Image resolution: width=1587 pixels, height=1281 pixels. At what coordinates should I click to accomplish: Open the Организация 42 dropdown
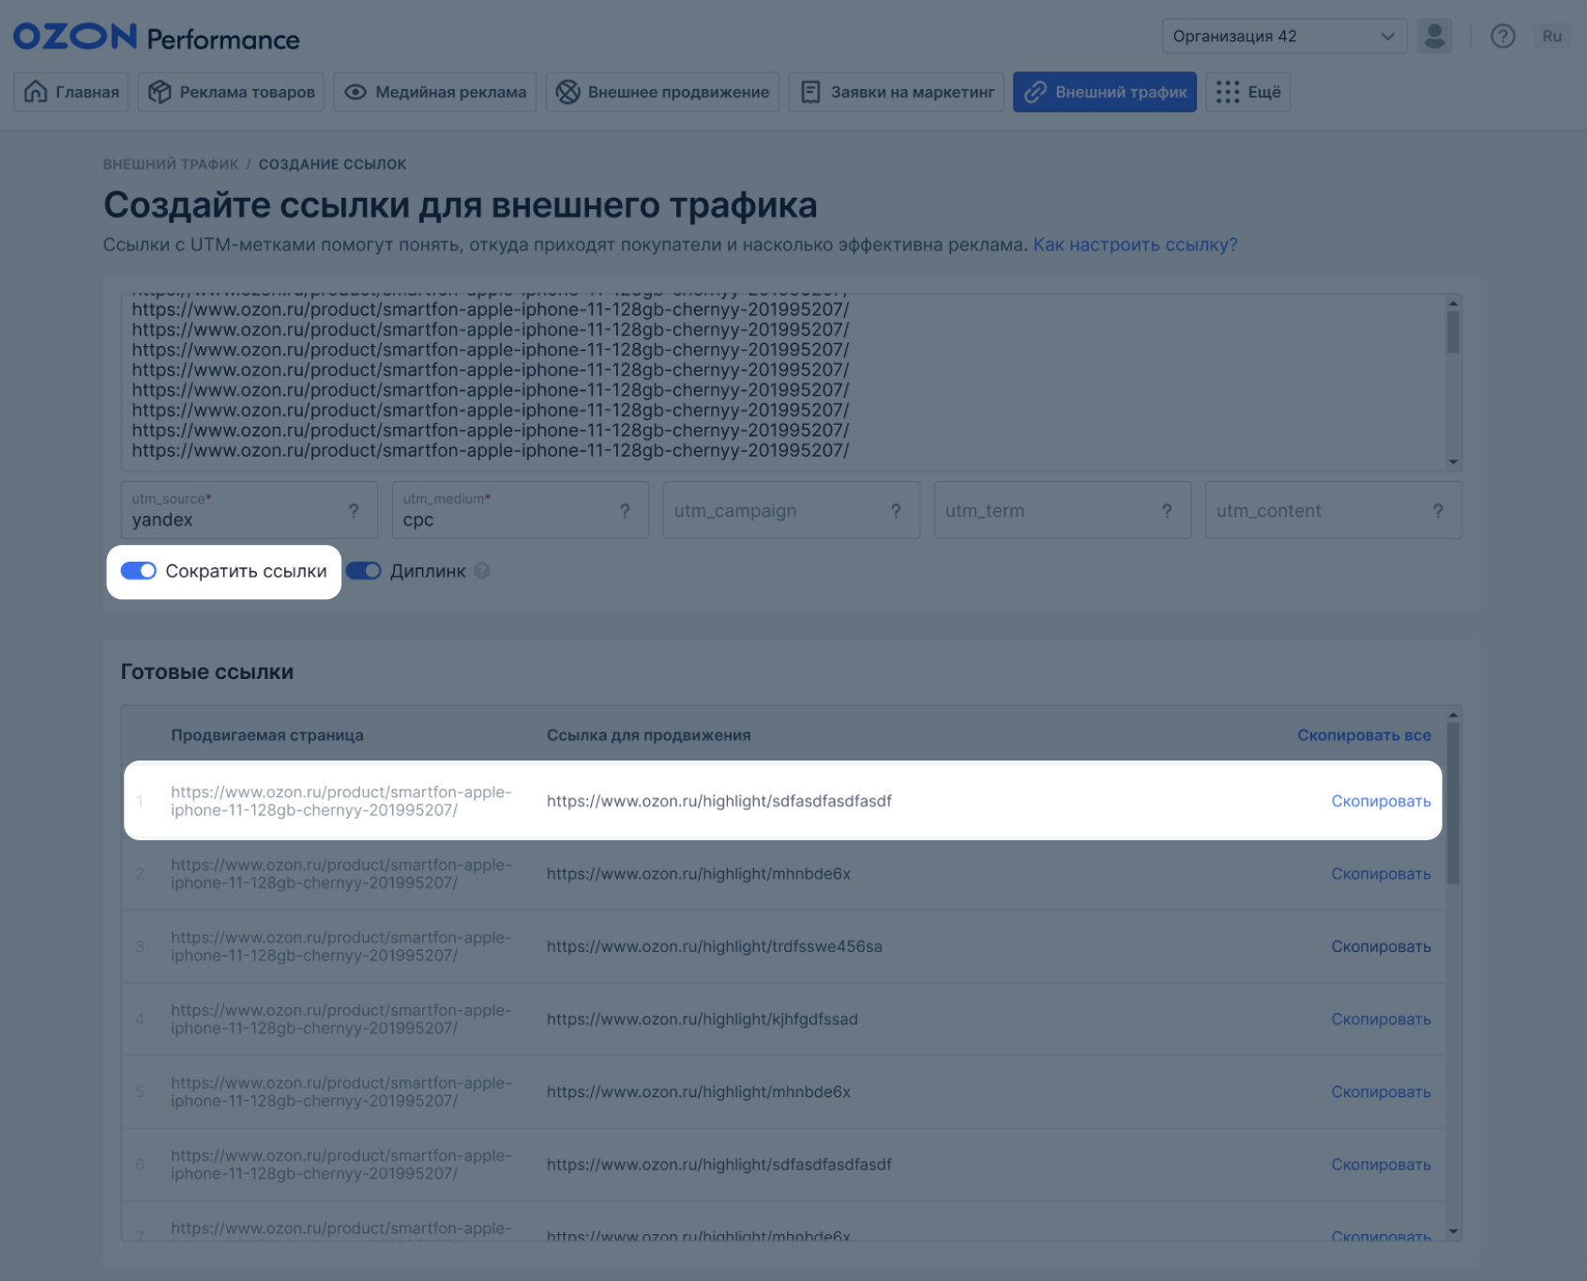point(1284,37)
